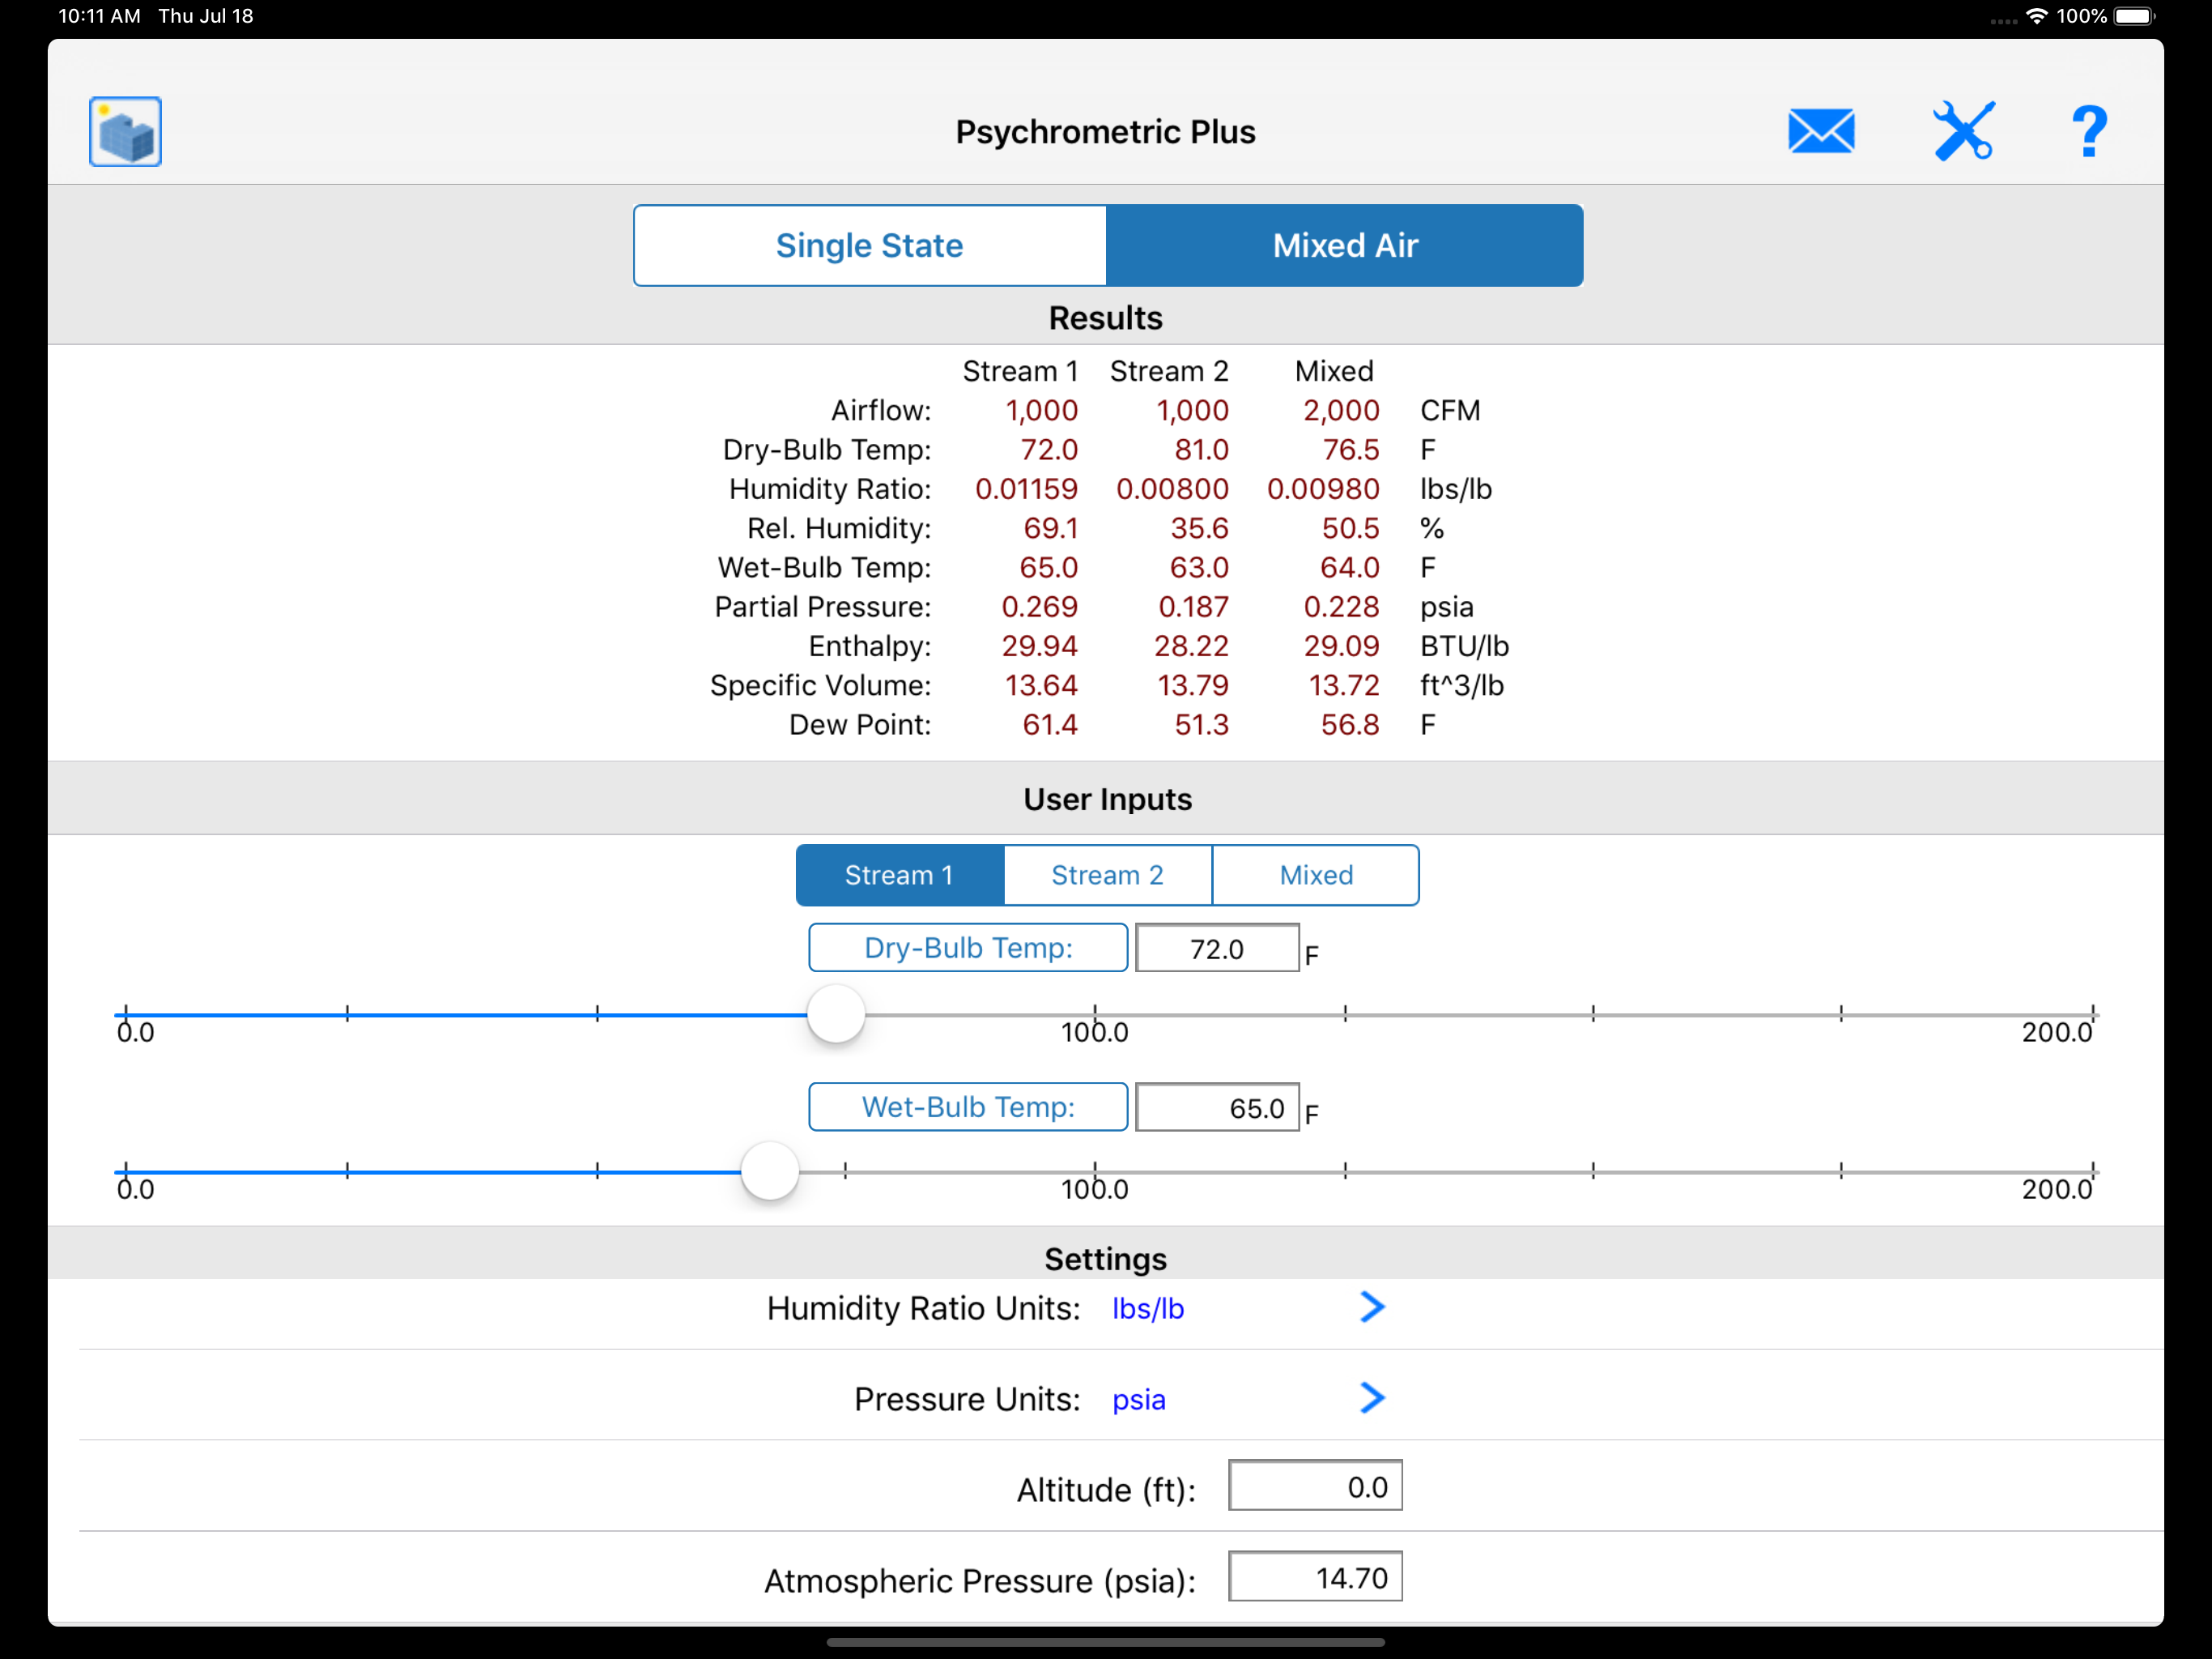Tap Stream 2 specific volume 13.79

1193,685
